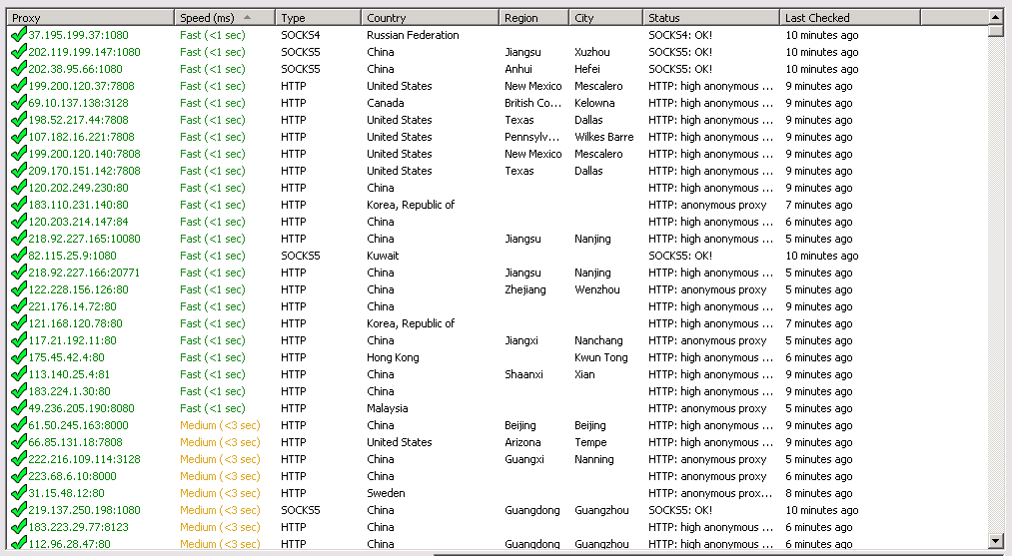Click the Xuzhou city cell
This screenshot has width=1012, height=556.
[x=591, y=52]
